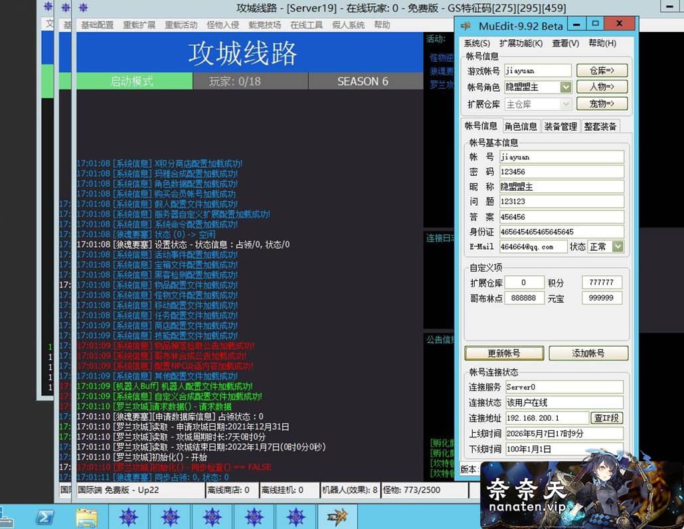Image resolution: width=684 pixels, height=529 pixels.
Task: Click the 添加帐号 button
Action: coord(588,353)
